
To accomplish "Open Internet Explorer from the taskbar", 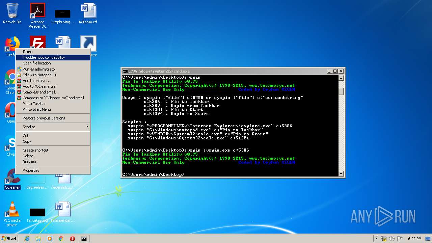I will tap(27, 239).
